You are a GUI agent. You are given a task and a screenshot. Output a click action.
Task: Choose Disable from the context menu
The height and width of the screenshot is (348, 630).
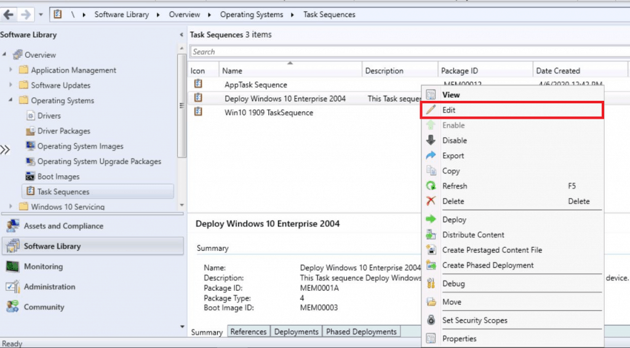[x=454, y=140]
